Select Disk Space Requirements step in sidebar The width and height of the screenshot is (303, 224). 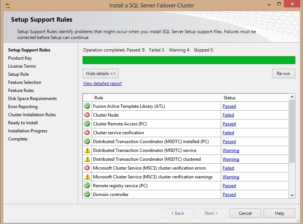point(32,99)
